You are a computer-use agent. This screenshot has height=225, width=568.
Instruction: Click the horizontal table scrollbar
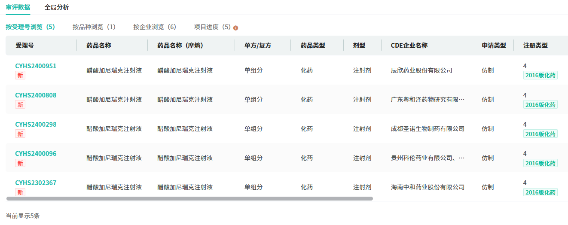(x=189, y=199)
